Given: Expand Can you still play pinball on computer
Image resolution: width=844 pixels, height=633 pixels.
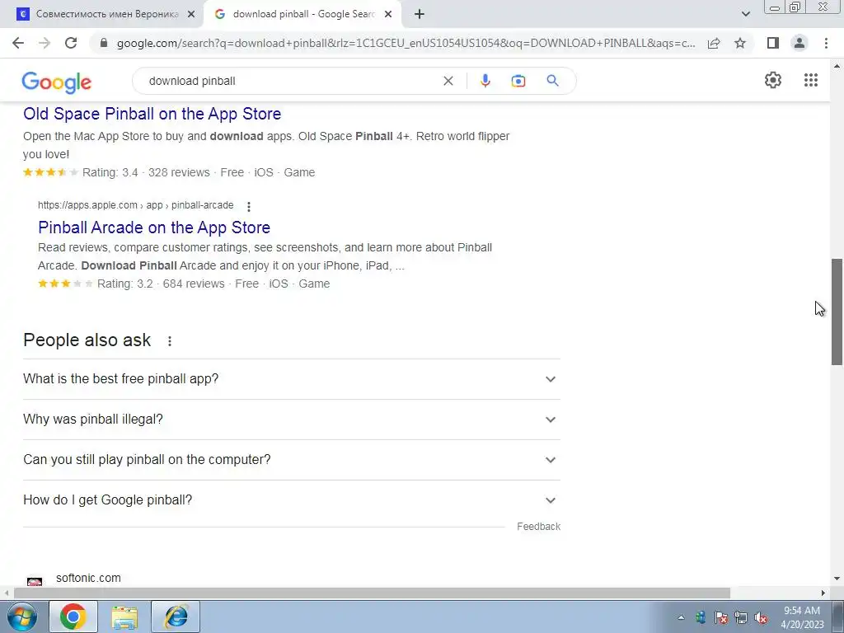Looking at the screenshot, I should pyautogui.click(x=292, y=460).
